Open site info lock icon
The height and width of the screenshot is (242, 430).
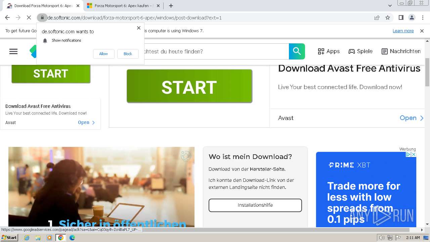pos(42,17)
